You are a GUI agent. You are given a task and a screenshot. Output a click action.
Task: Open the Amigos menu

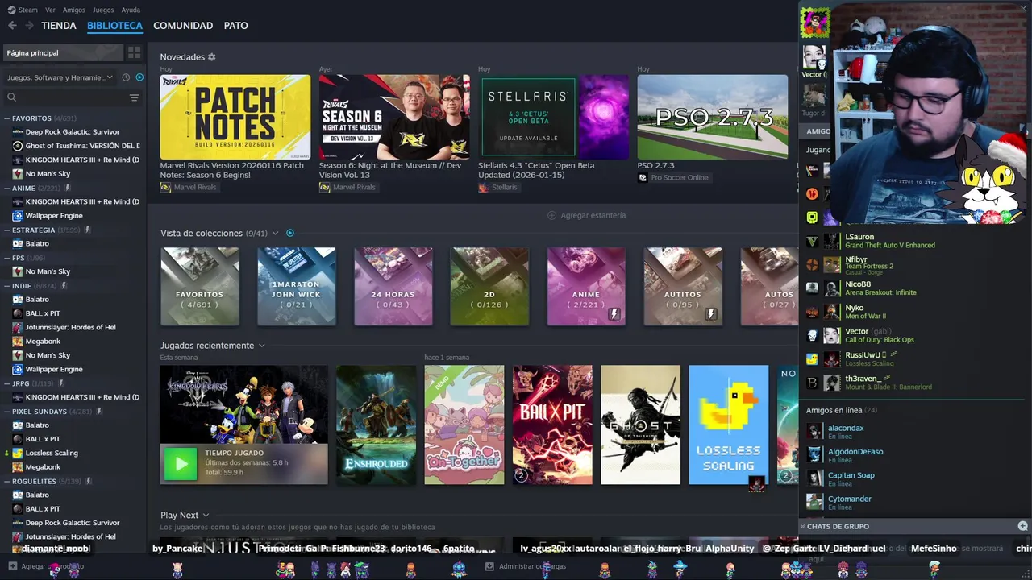click(x=74, y=10)
